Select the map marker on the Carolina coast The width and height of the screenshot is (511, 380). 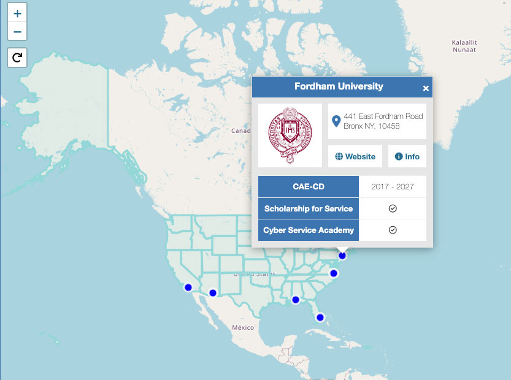(334, 273)
